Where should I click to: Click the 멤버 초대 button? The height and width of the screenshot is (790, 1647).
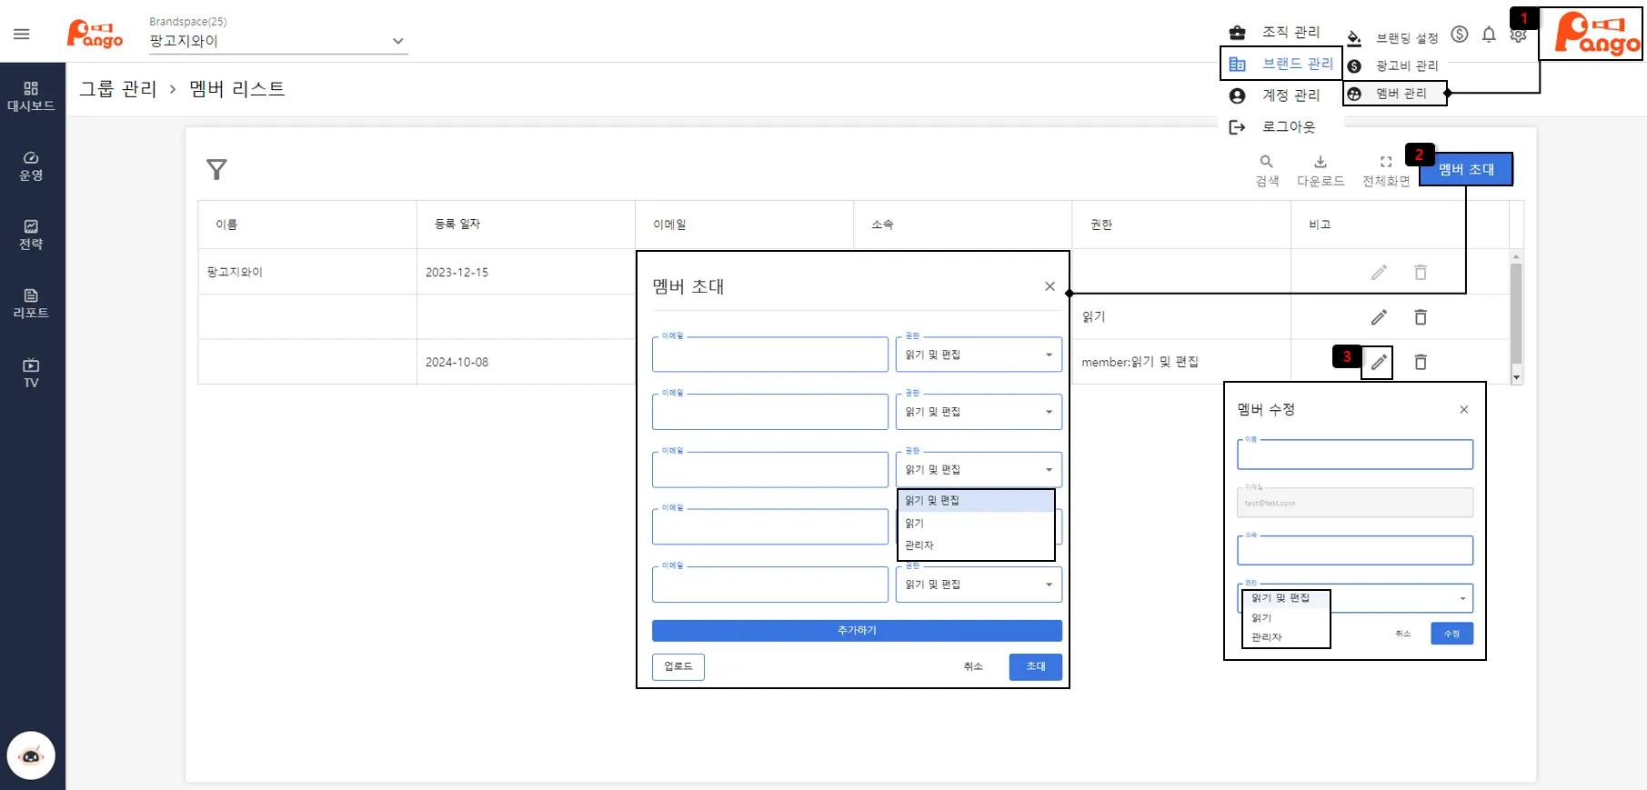pyautogui.click(x=1465, y=169)
